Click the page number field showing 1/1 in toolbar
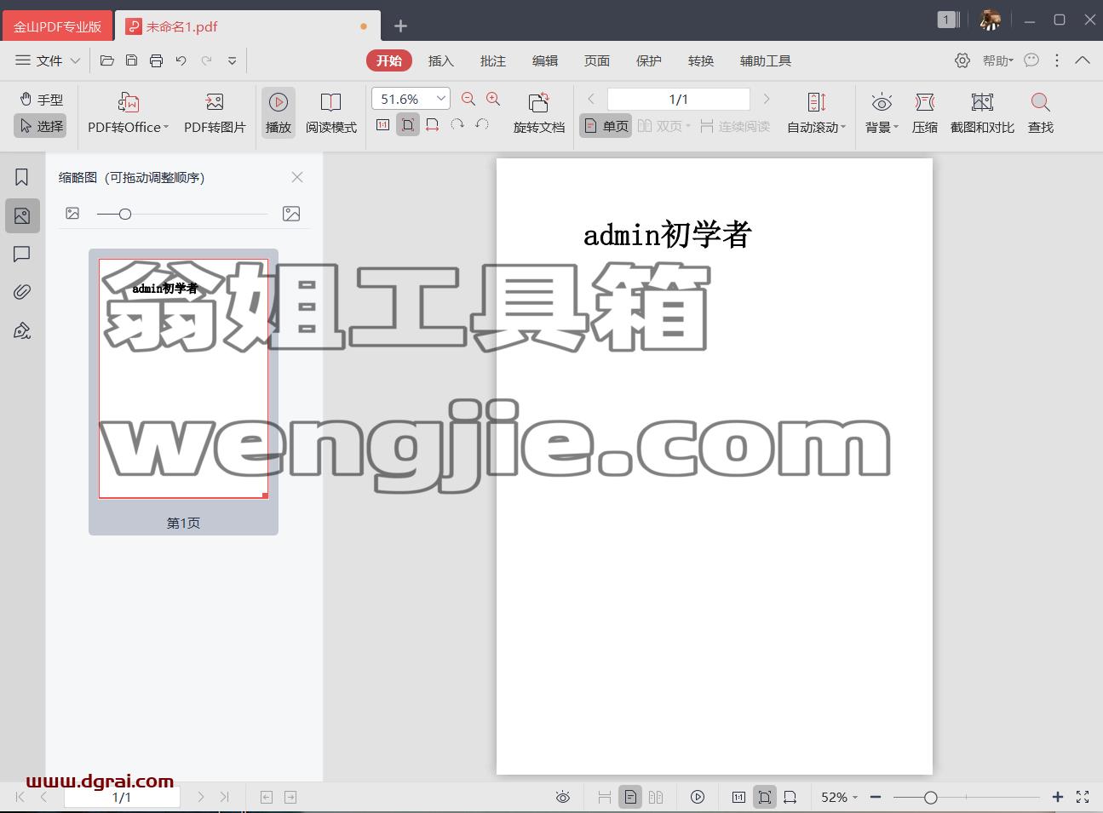 [x=678, y=99]
